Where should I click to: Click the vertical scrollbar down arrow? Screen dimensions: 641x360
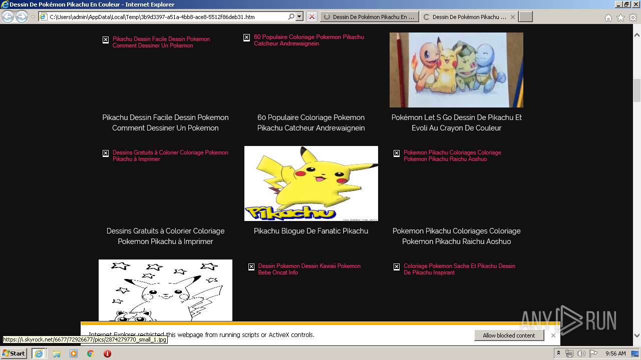tap(637, 335)
